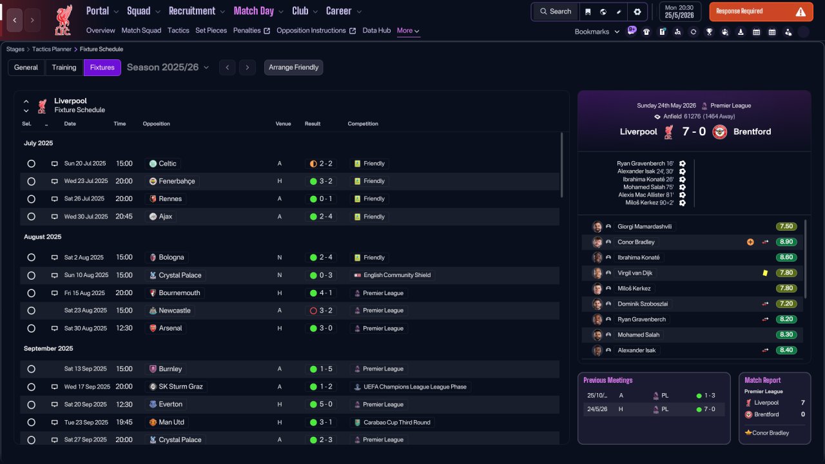Switch to the General tab

[26, 68]
